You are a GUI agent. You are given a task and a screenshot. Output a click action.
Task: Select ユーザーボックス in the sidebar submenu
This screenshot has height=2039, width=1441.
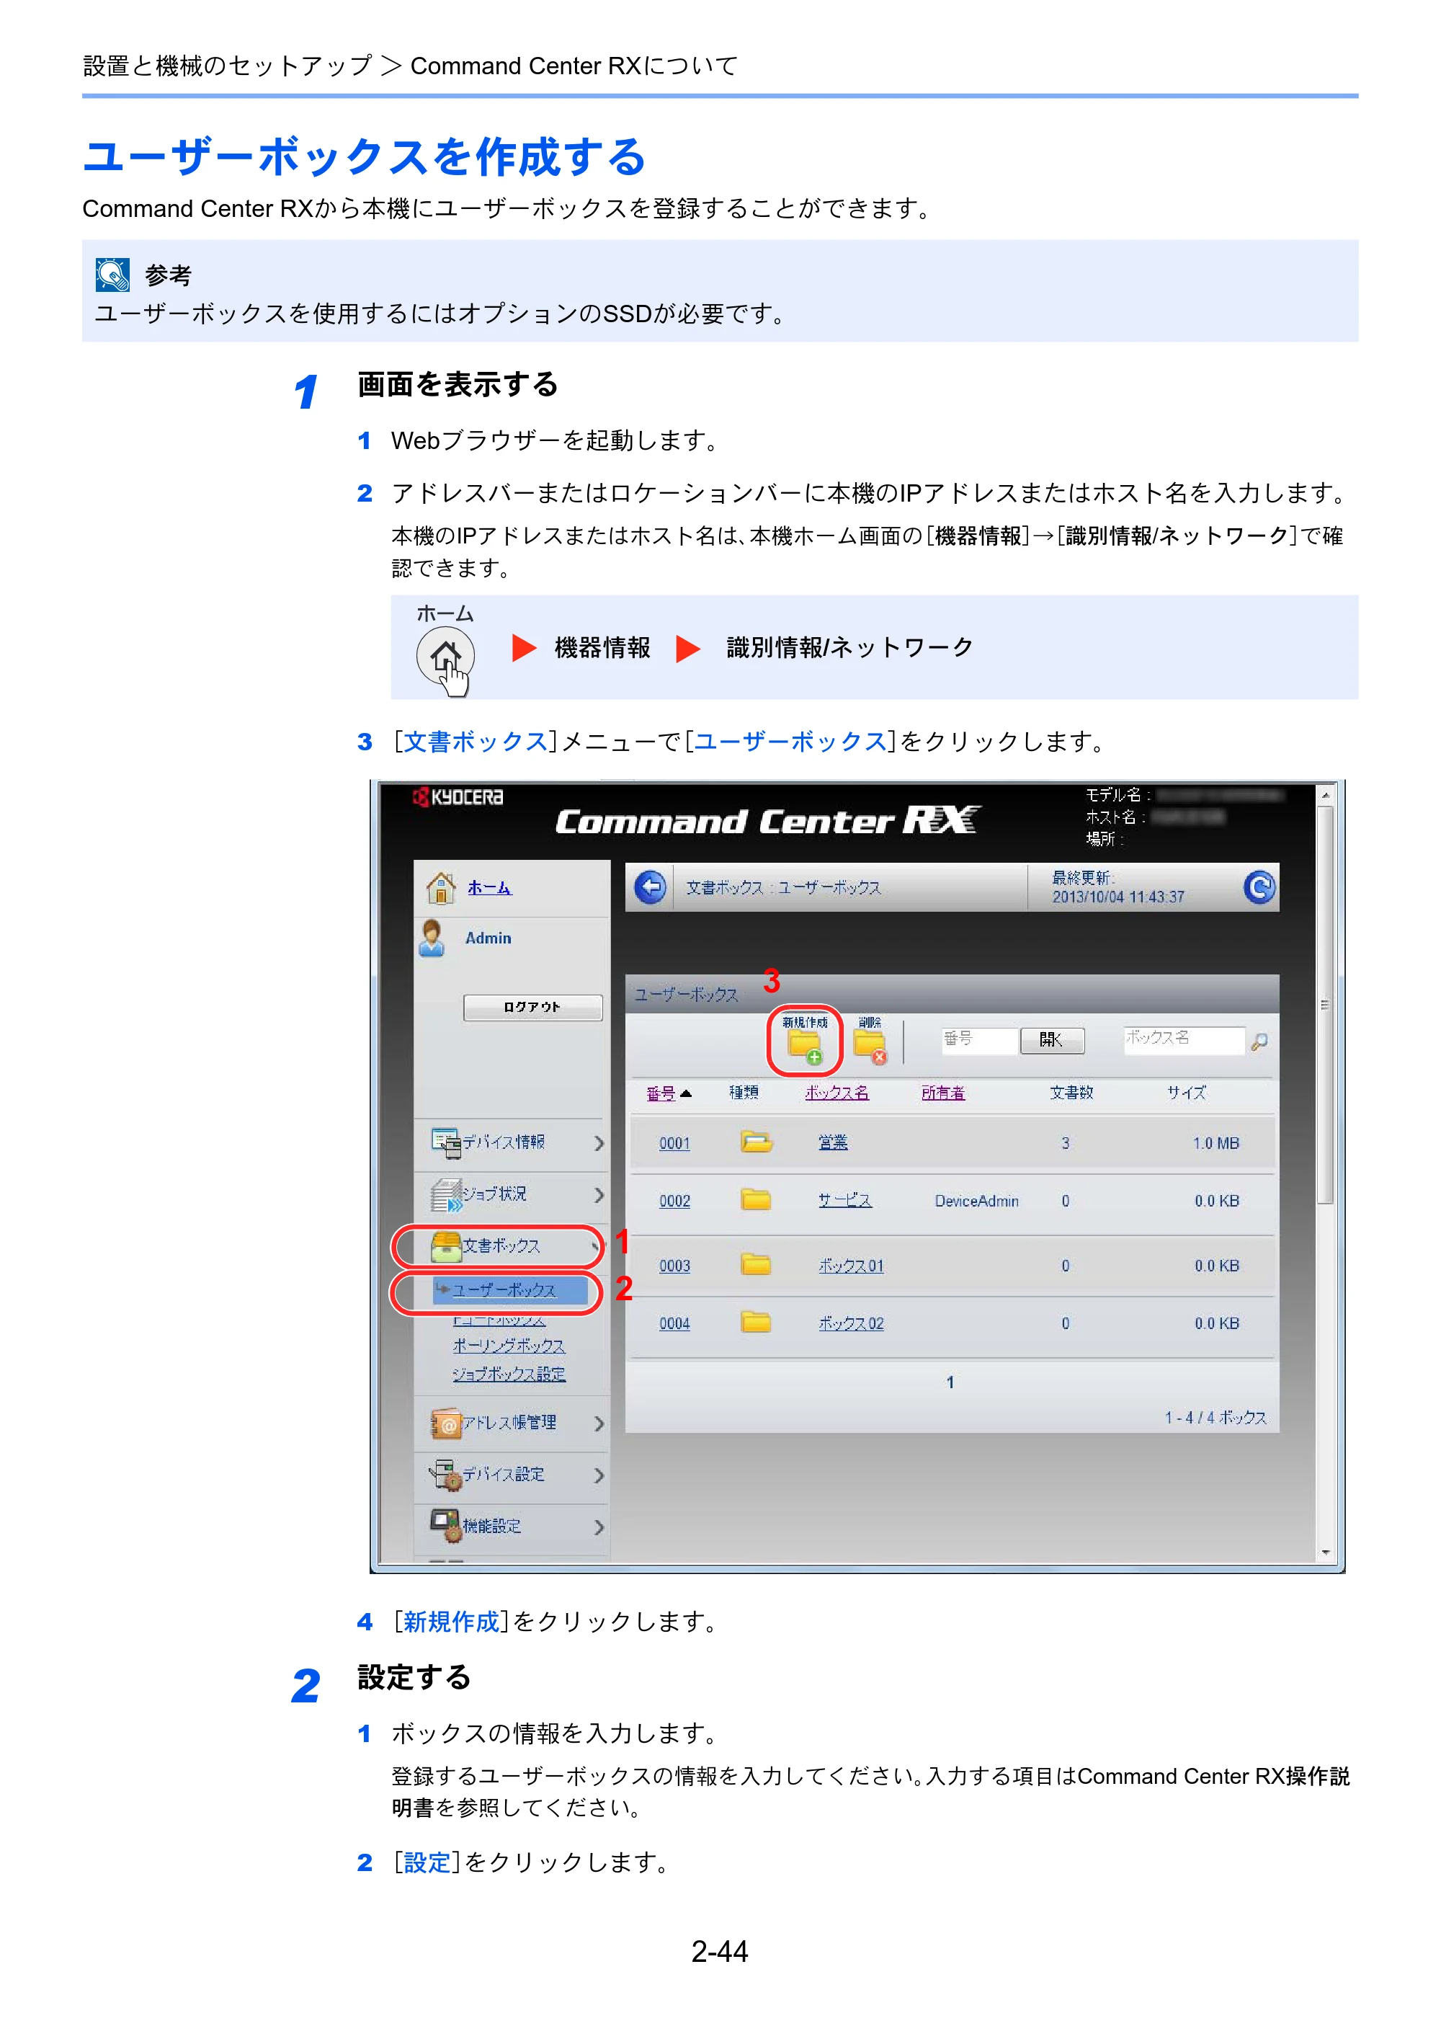point(504,1289)
